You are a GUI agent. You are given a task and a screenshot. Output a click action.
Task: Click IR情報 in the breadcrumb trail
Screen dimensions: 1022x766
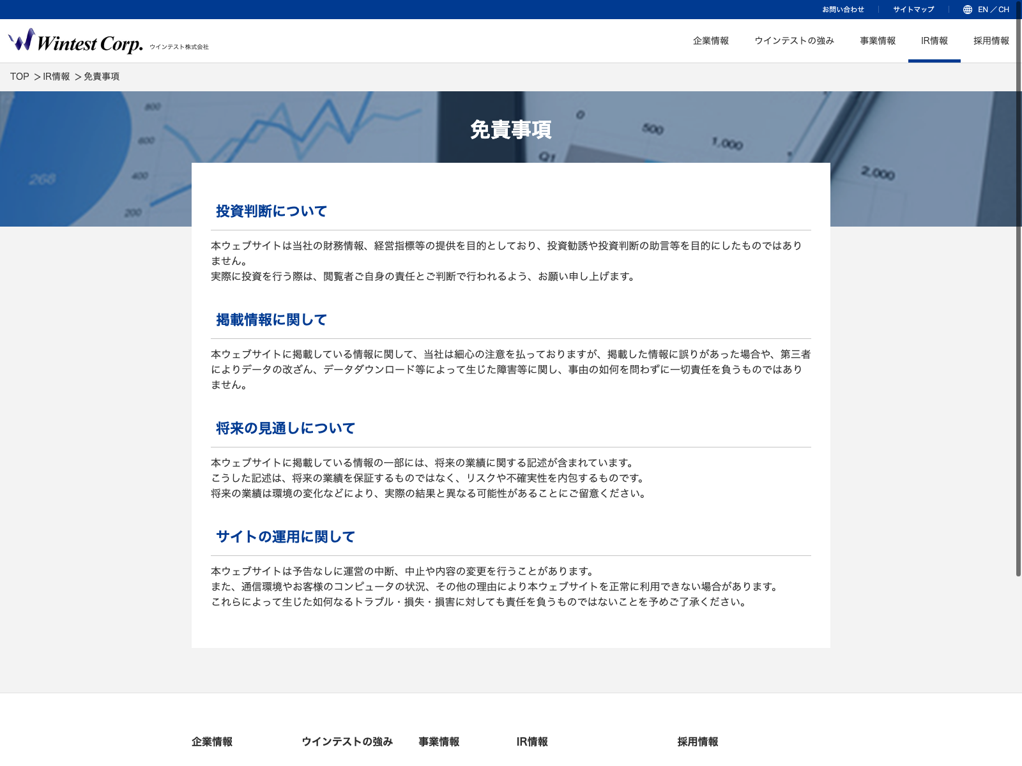56,77
